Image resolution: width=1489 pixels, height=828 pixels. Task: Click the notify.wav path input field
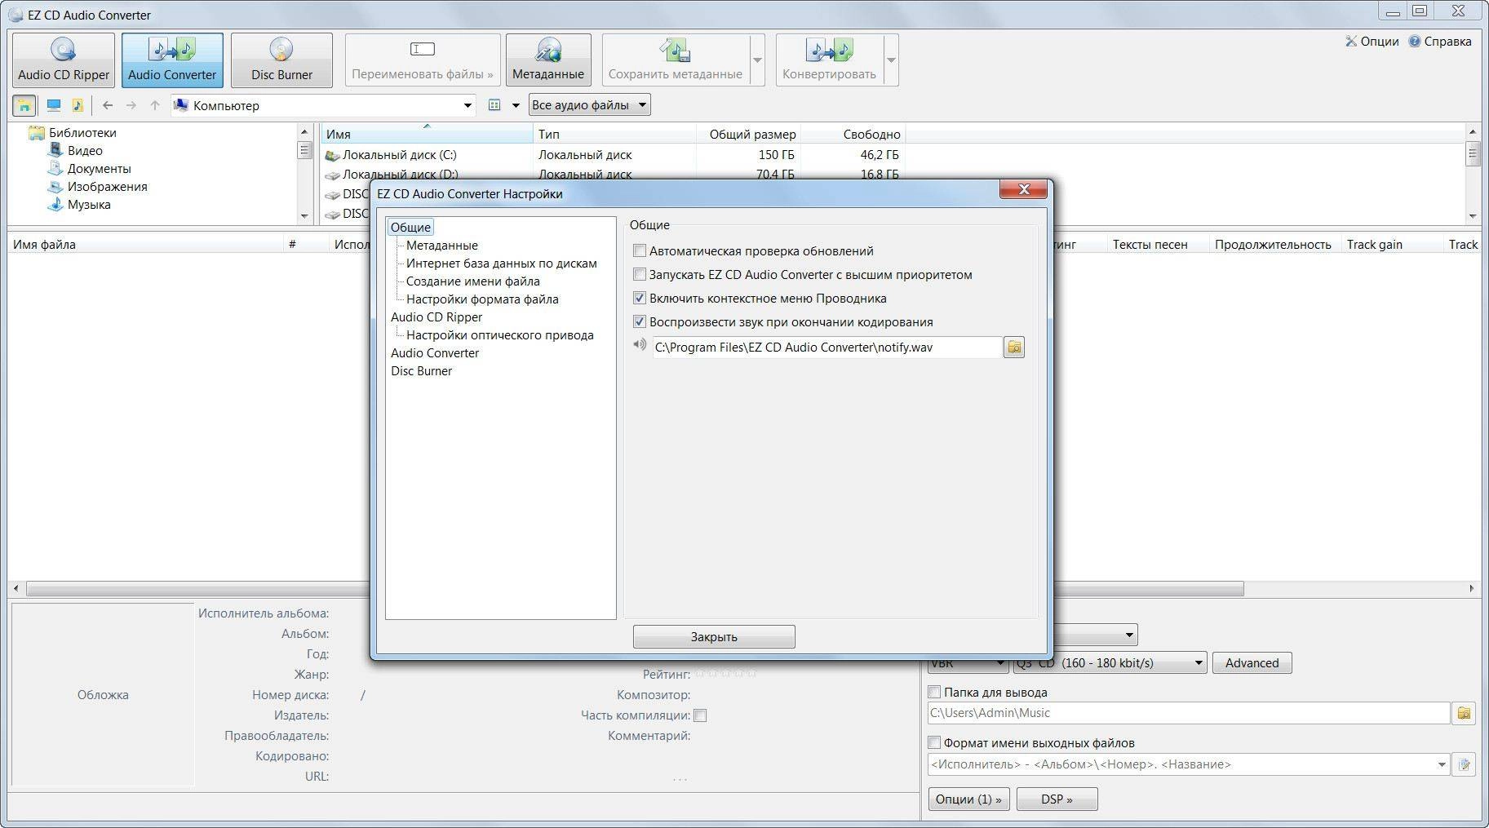pyautogui.click(x=826, y=348)
